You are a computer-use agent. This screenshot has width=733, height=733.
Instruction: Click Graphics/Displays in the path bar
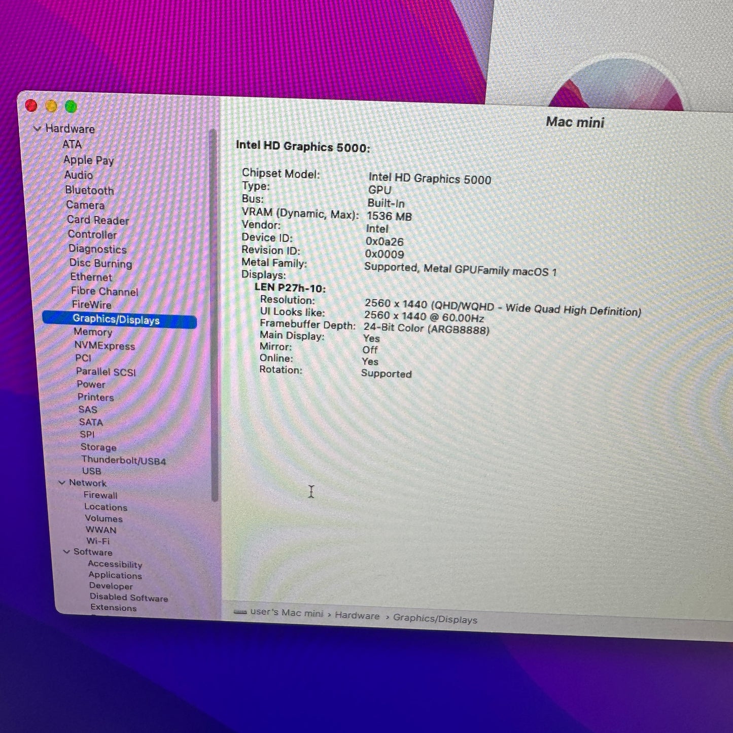coord(435,619)
